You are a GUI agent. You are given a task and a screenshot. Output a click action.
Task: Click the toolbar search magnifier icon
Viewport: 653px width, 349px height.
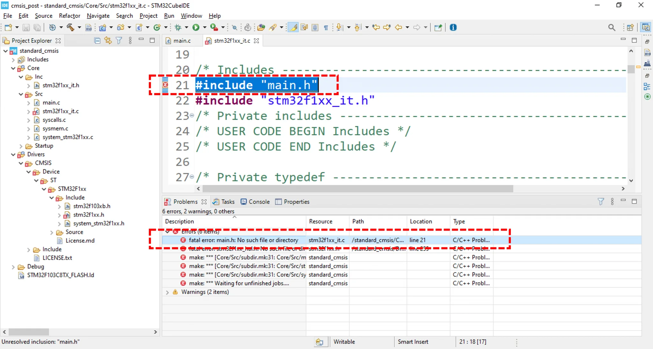tap(612, 27)
